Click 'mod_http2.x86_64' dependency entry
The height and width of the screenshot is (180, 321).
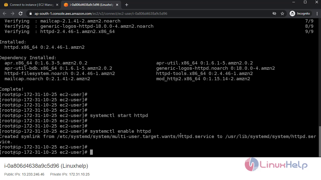coord(203,79)
